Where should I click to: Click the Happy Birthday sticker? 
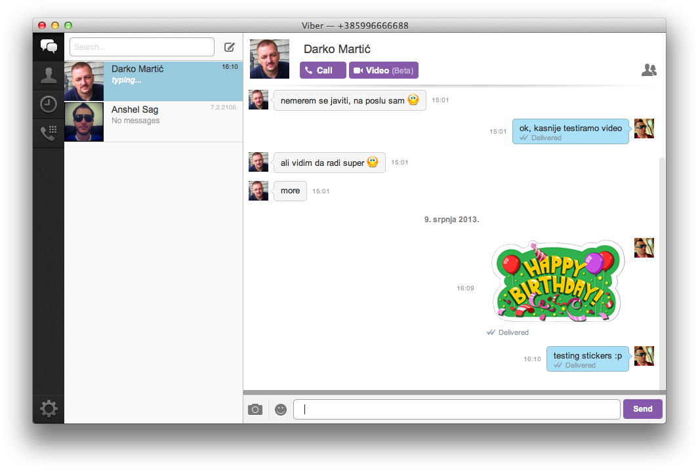(557, 281)
